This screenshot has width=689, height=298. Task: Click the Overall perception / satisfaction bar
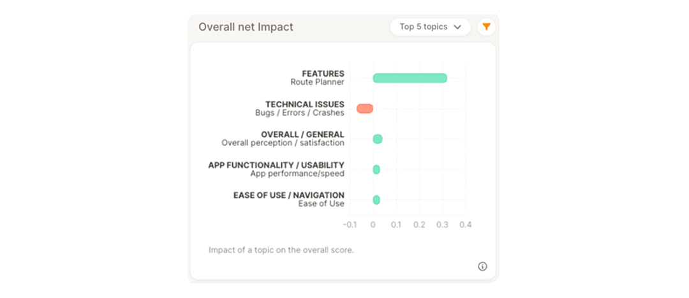click(378, 139)
